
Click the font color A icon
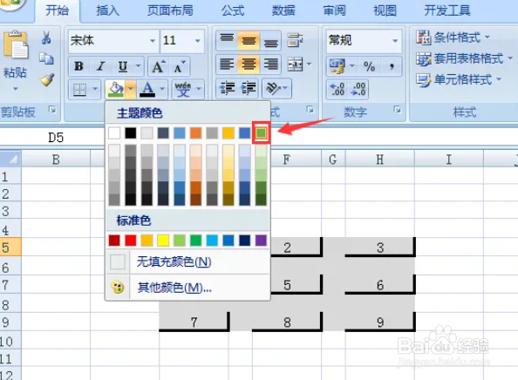click(147, 89)
